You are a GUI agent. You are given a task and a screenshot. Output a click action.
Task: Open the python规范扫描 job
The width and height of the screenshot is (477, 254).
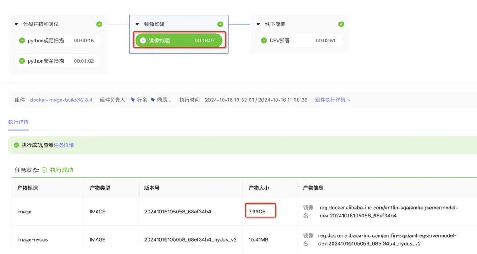(x=57, y=41)
